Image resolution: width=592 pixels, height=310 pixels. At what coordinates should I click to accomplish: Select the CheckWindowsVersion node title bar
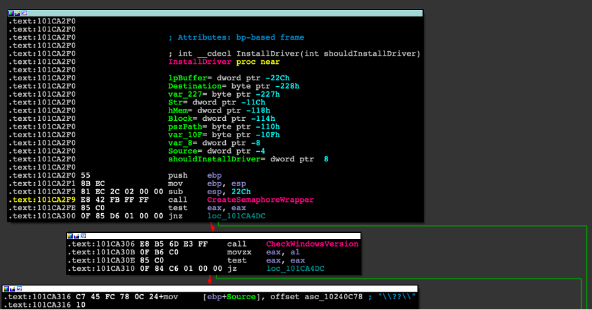point(213,236)
